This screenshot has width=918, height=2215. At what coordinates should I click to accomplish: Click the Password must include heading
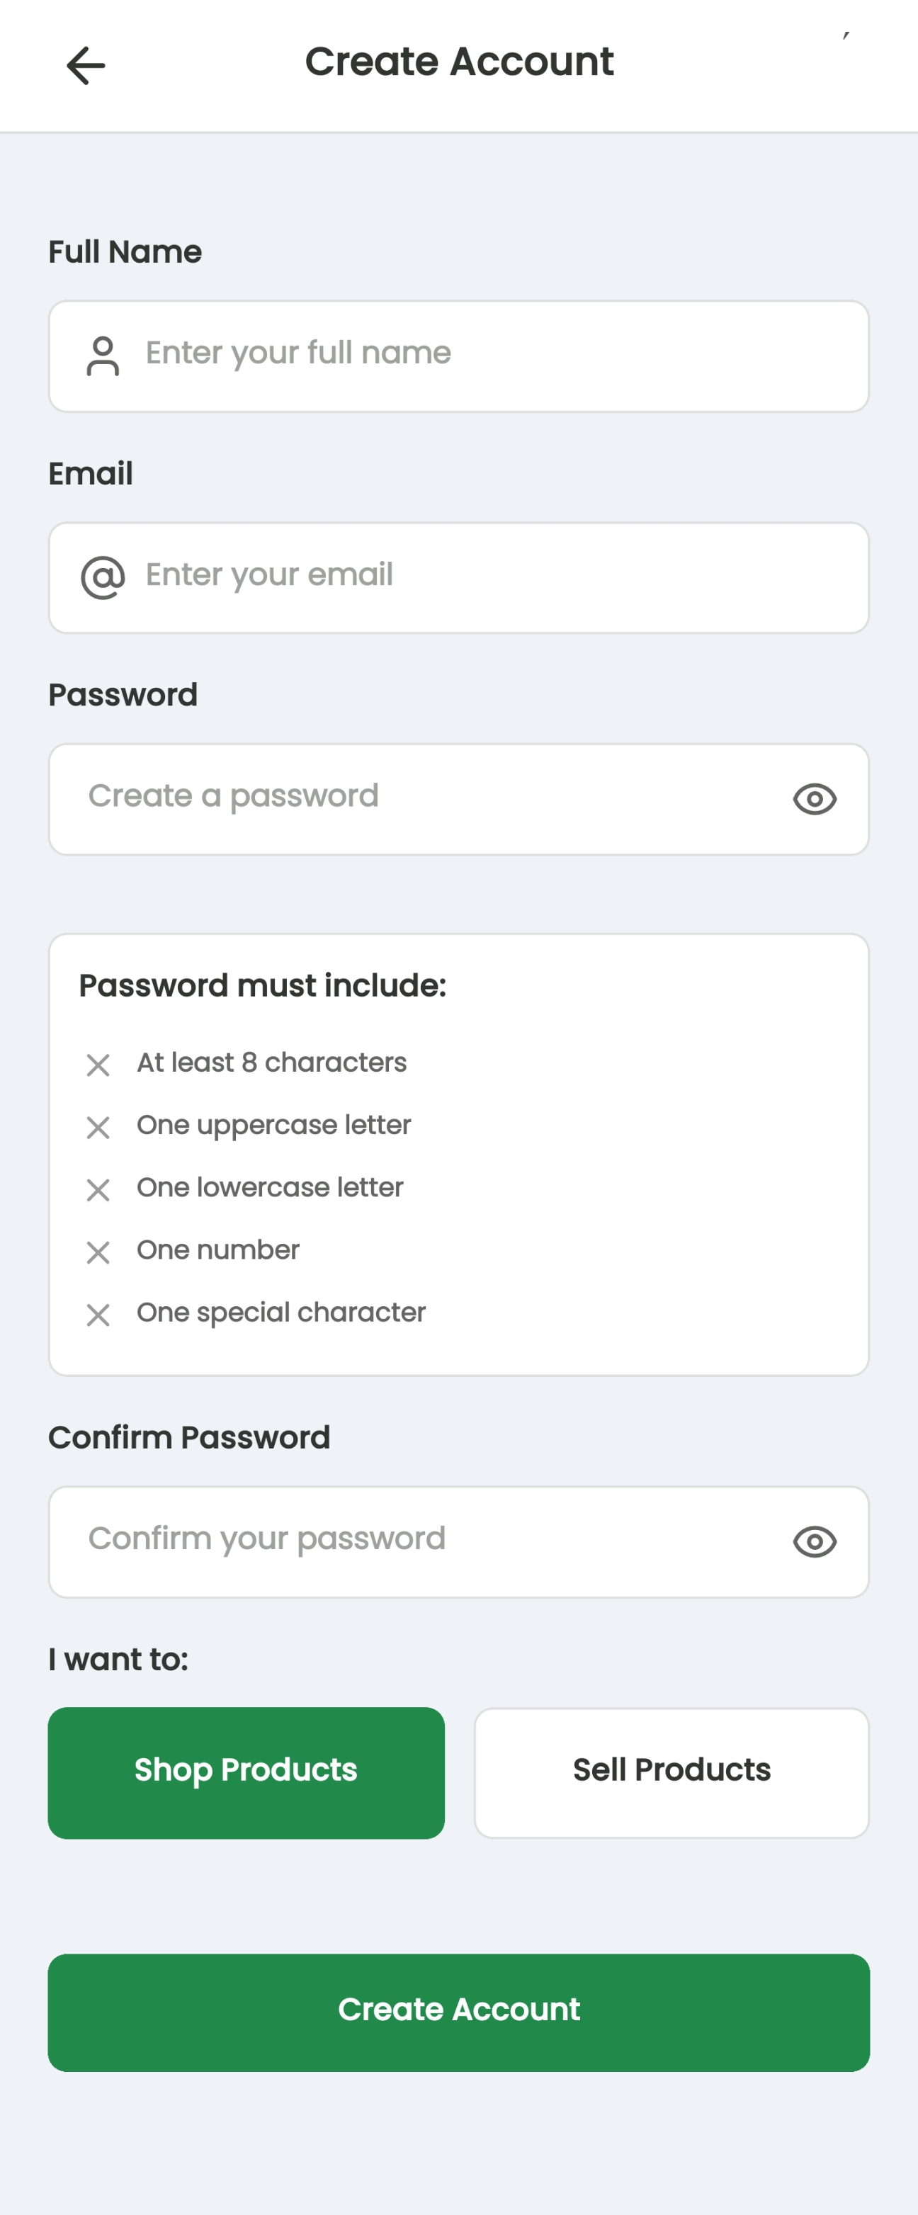tap(263, 985)
